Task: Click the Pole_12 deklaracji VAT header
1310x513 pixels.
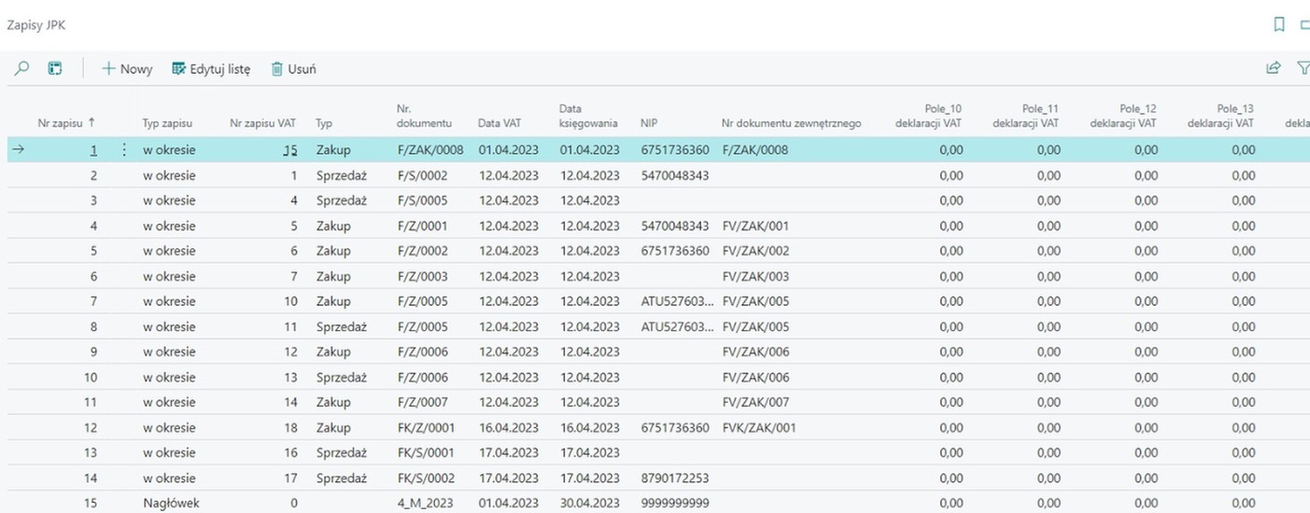Action: click(x=1125, y=116)
